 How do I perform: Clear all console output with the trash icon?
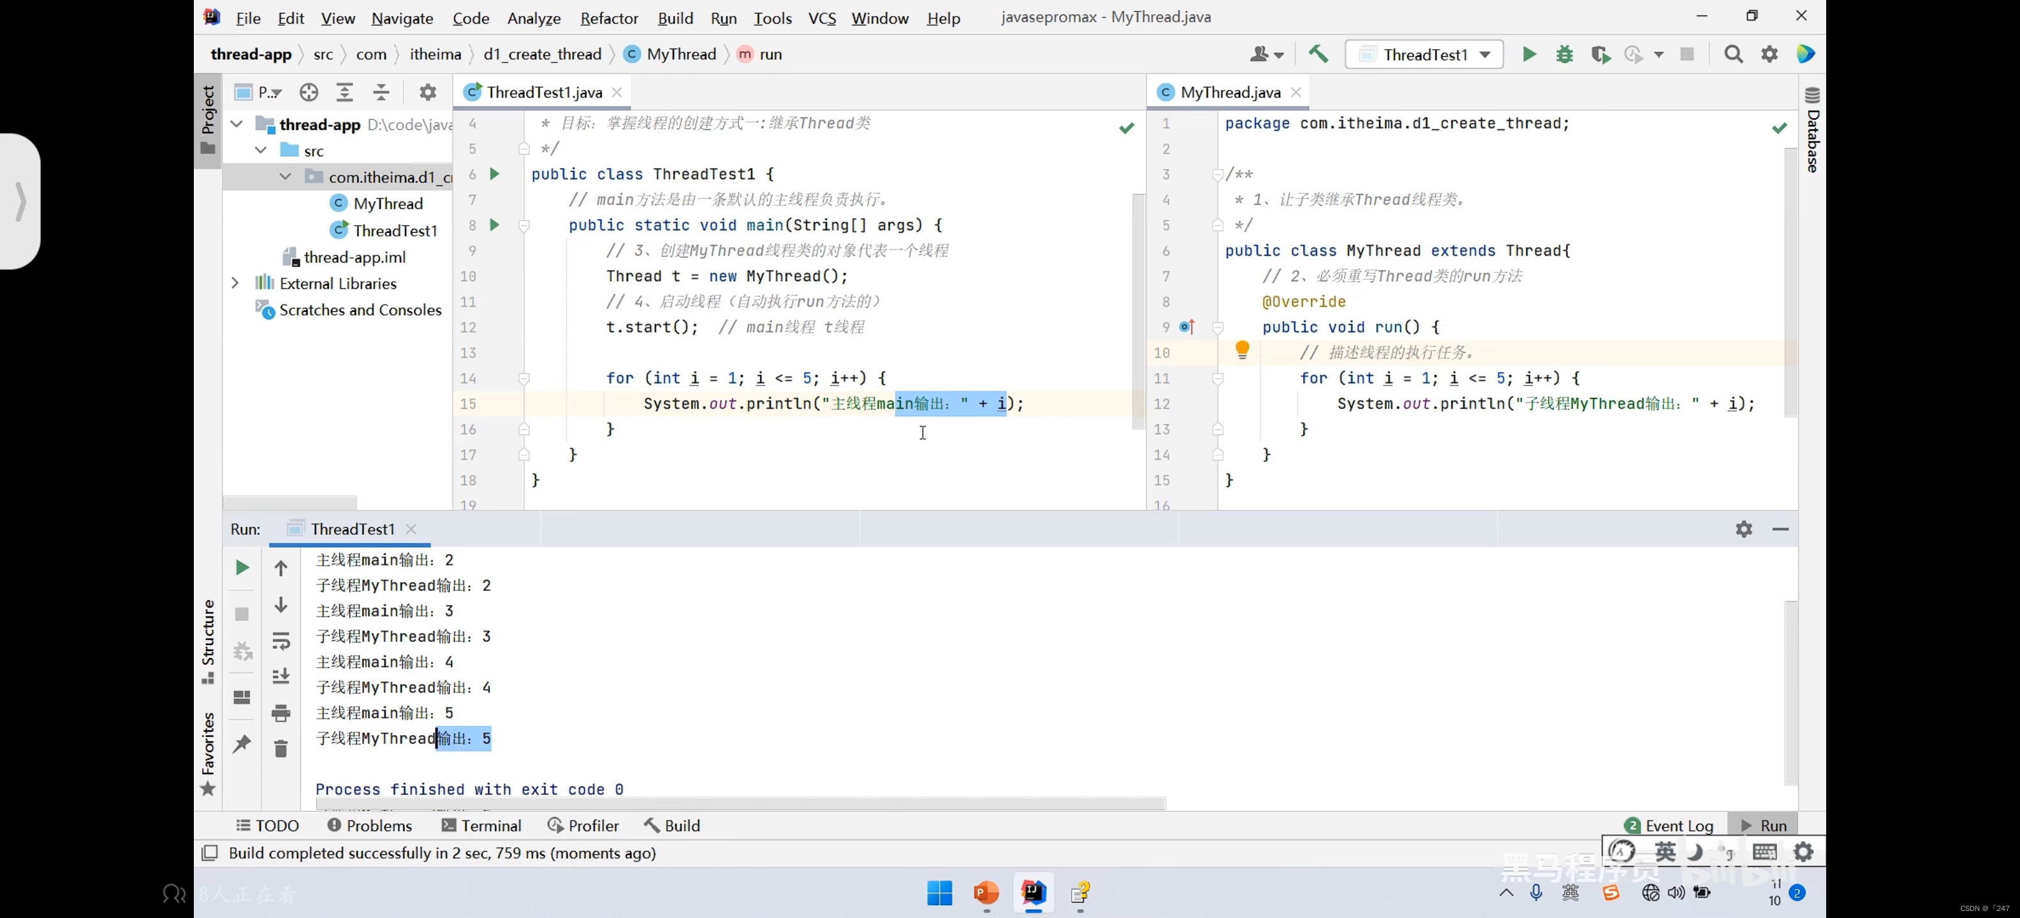click(281, 748)
